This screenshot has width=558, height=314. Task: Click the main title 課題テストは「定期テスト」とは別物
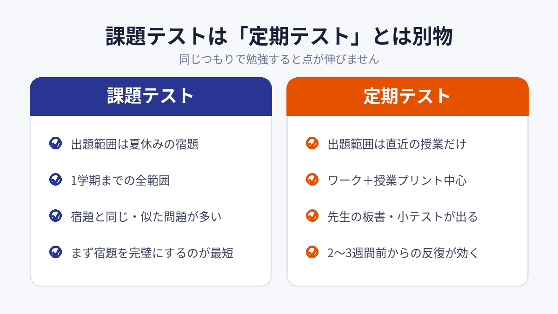[x=279, y=37]
